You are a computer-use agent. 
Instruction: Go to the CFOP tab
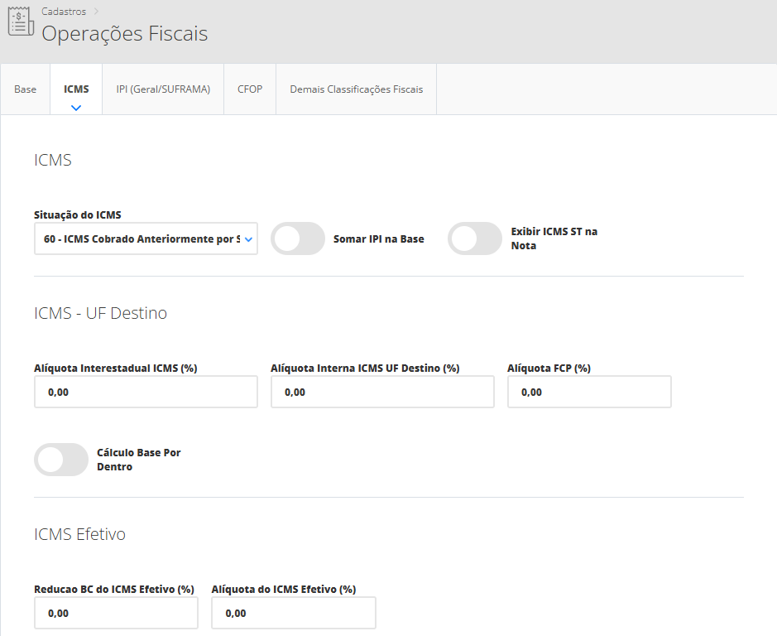tap(250, 89)
